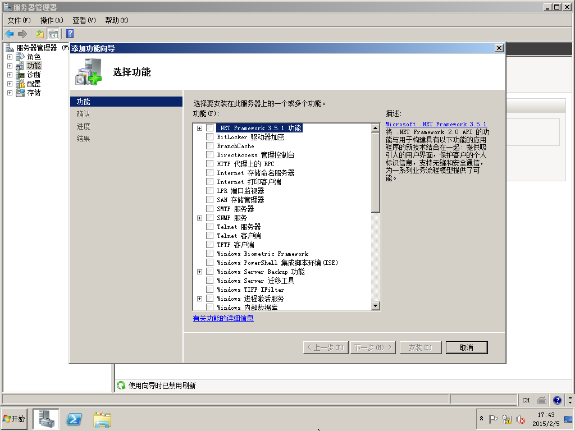Check SMTP 服务器 checkbox
Screen dimensions: 575x431
pyautogui.click(x=210, y=209)
